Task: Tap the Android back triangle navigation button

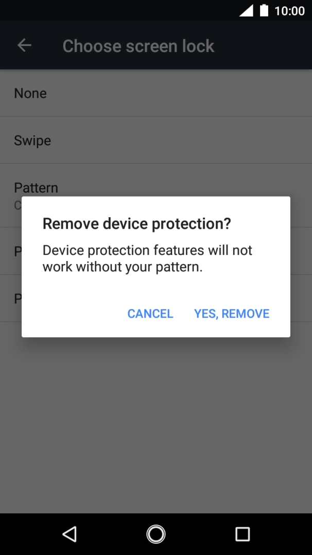Action: tap(70, 534)
